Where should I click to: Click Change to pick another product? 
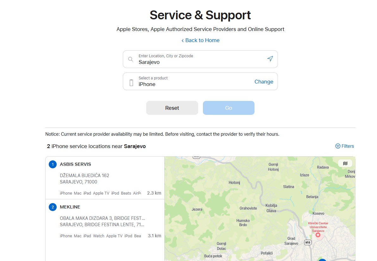click(x=264, y=82)
